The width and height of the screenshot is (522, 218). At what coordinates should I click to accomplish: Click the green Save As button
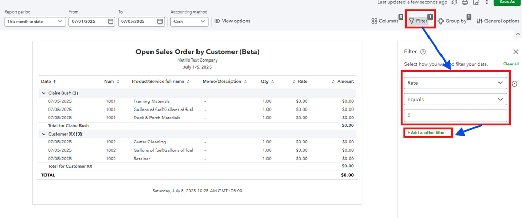click(507, 2)
